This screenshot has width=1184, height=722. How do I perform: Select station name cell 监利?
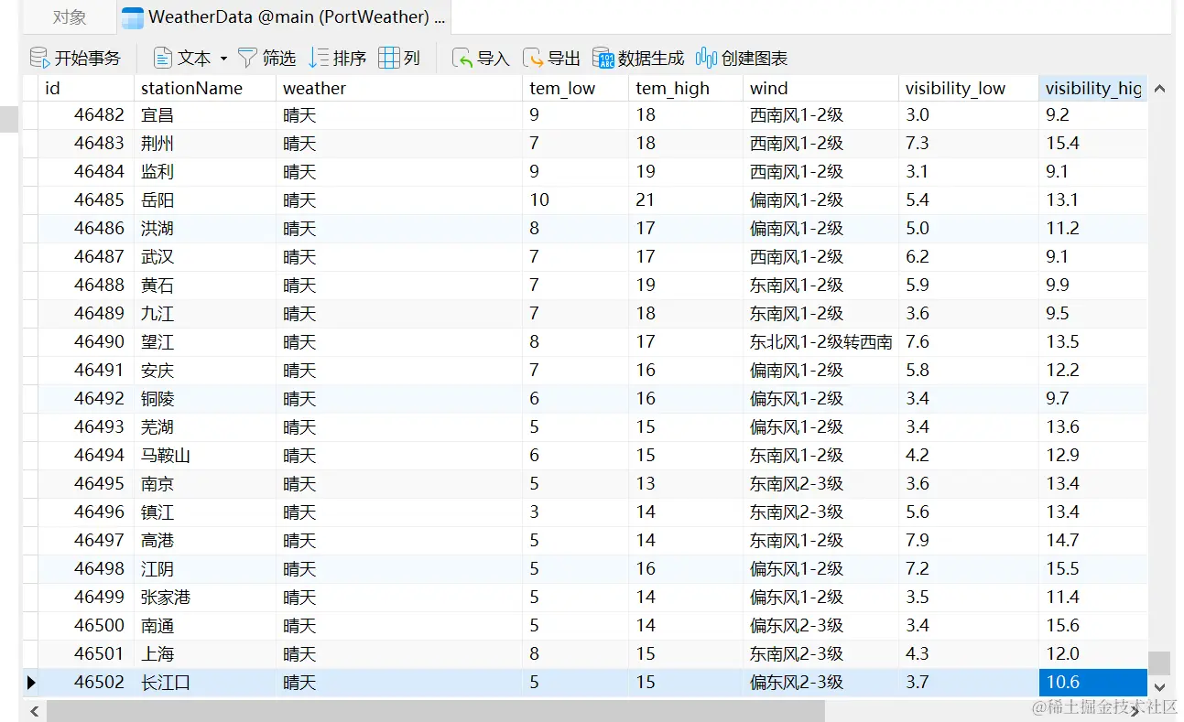point(205,171)
